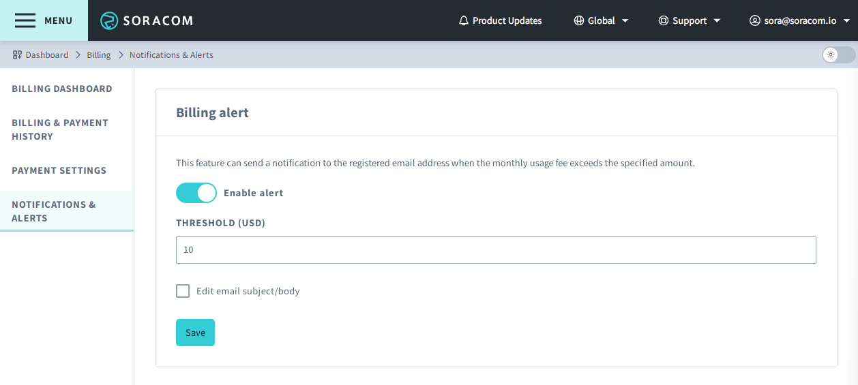Click the Support lifebuoy icon

[x=663, y=20]
